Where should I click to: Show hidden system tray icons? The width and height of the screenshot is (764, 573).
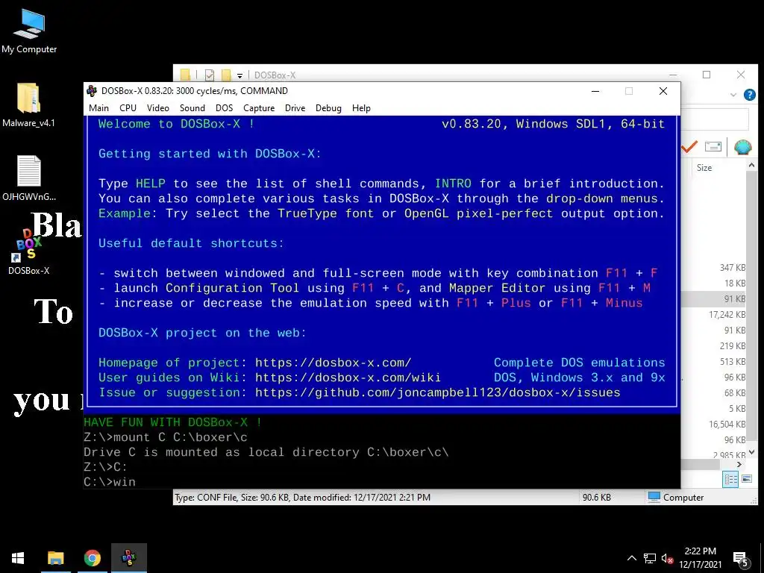point(631,558)
